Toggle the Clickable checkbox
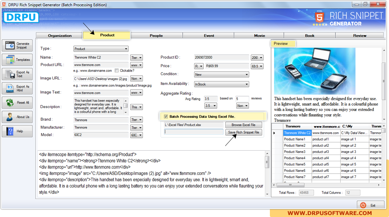Viewport: 389px width, 217px height. (x=117, y=71)
